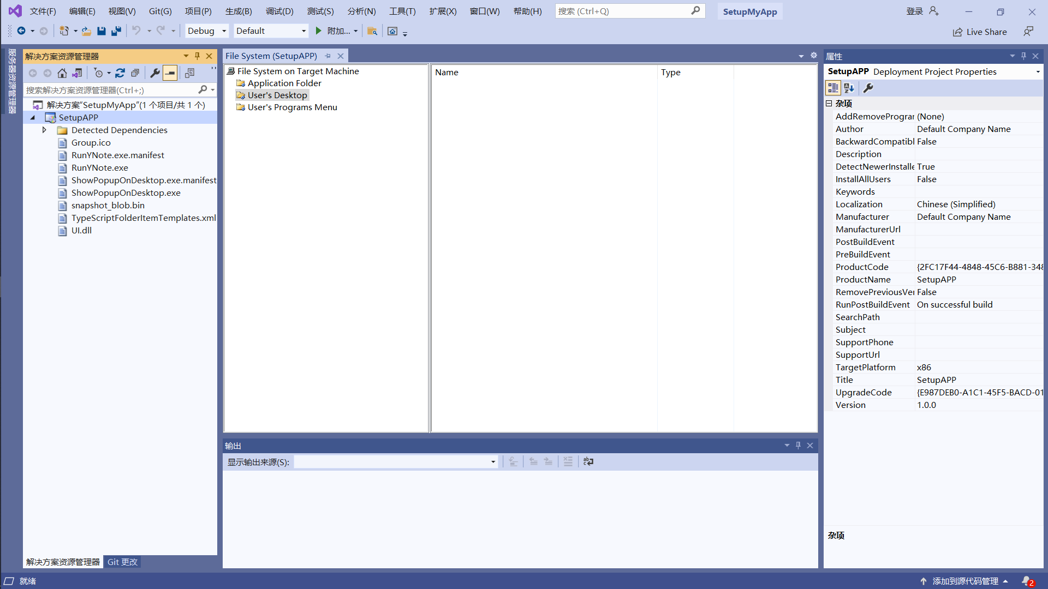Open properties via wrench icon in Solution Explorer
Image resolution: width=1048 pixels, height=589 pixels.
[x=155, y=73]
